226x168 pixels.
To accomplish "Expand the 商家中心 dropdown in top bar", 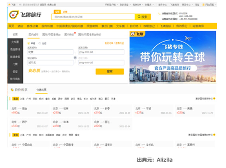I will [x=187, y=5].
